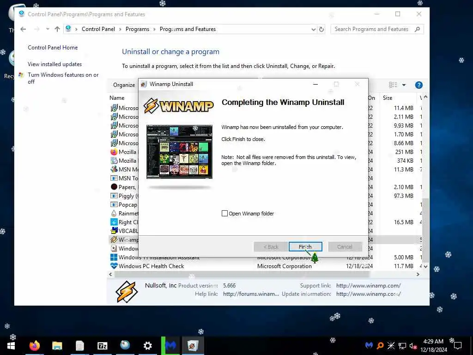Screen dimensions: 473x355
Task: Open the Organize menu
Action: pyautogui.click(x=124, y=85)
